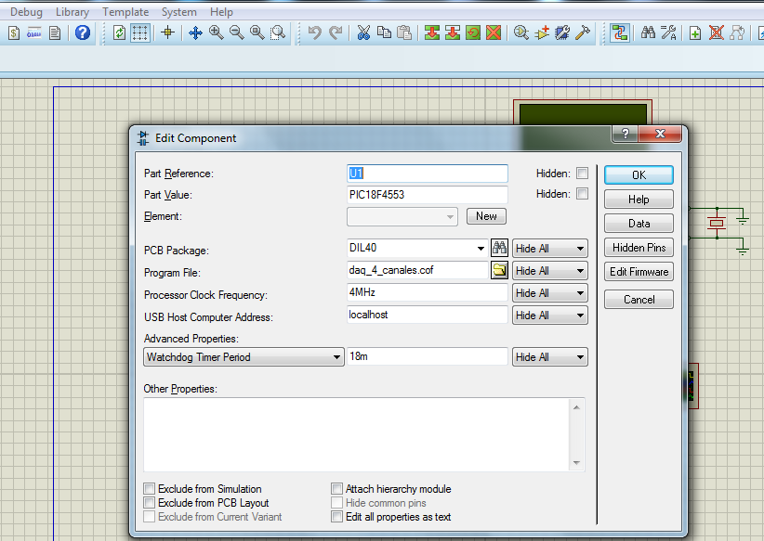Click the Zoom to area icon
This screenshot has height=541, width=764.
click(x=278, y=33)
